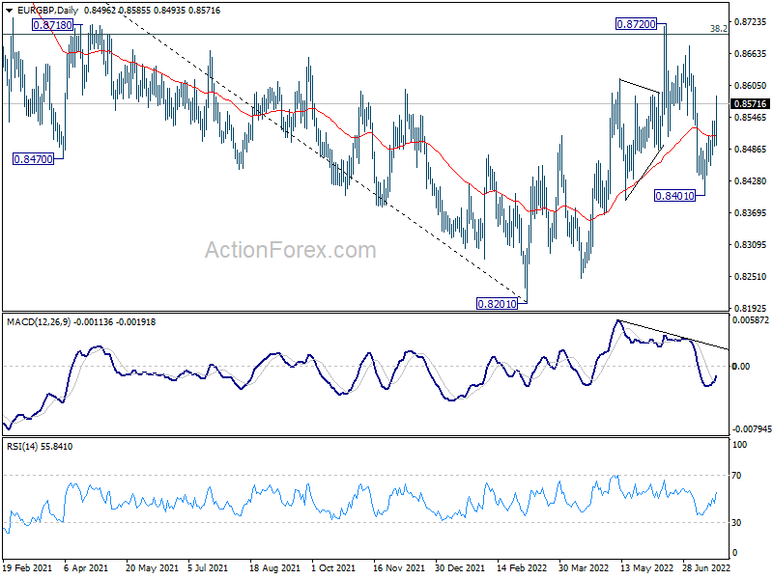
Task: Select the 0.87200 high price label
Action: coord(637,23)
